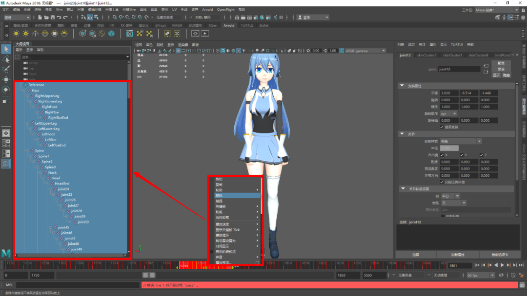527x296 pixels.
Task: Start Arnold render with play icon
Action: [x=205, y=34]
